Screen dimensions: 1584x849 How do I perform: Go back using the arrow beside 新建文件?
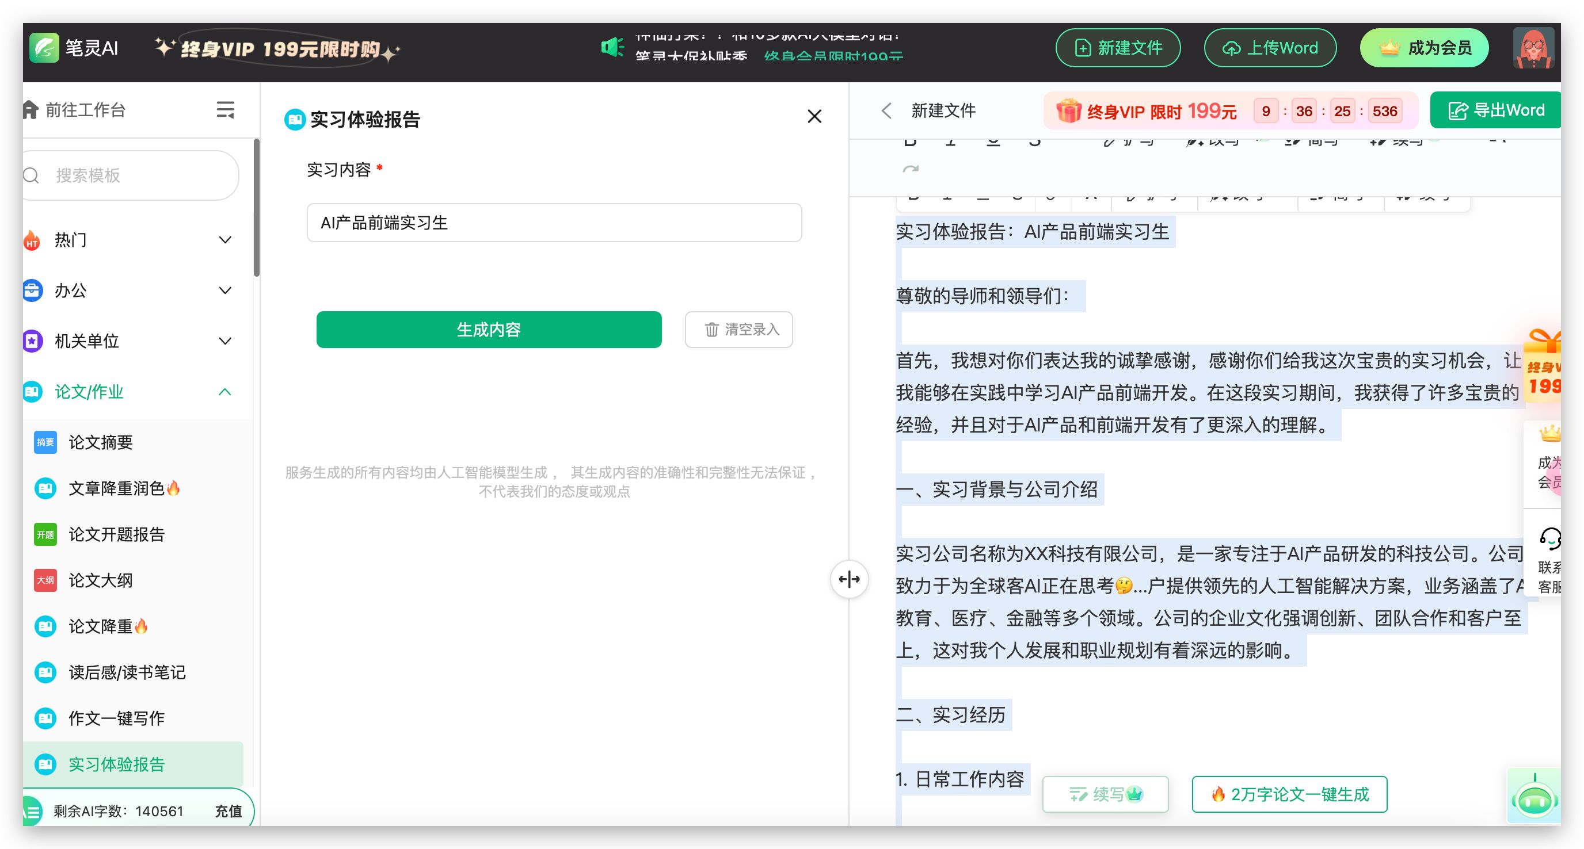pos(886,110)
